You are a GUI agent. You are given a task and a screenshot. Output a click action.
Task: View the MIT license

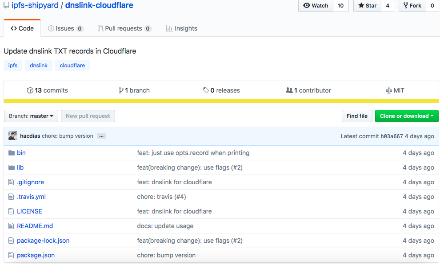pyautogui.click(x=395, y=90)
